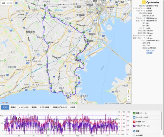Image resolution: width=164 pixels, height=137 pixels.
Task: Click the 大田区 label on map
Action: pos(92,34)
